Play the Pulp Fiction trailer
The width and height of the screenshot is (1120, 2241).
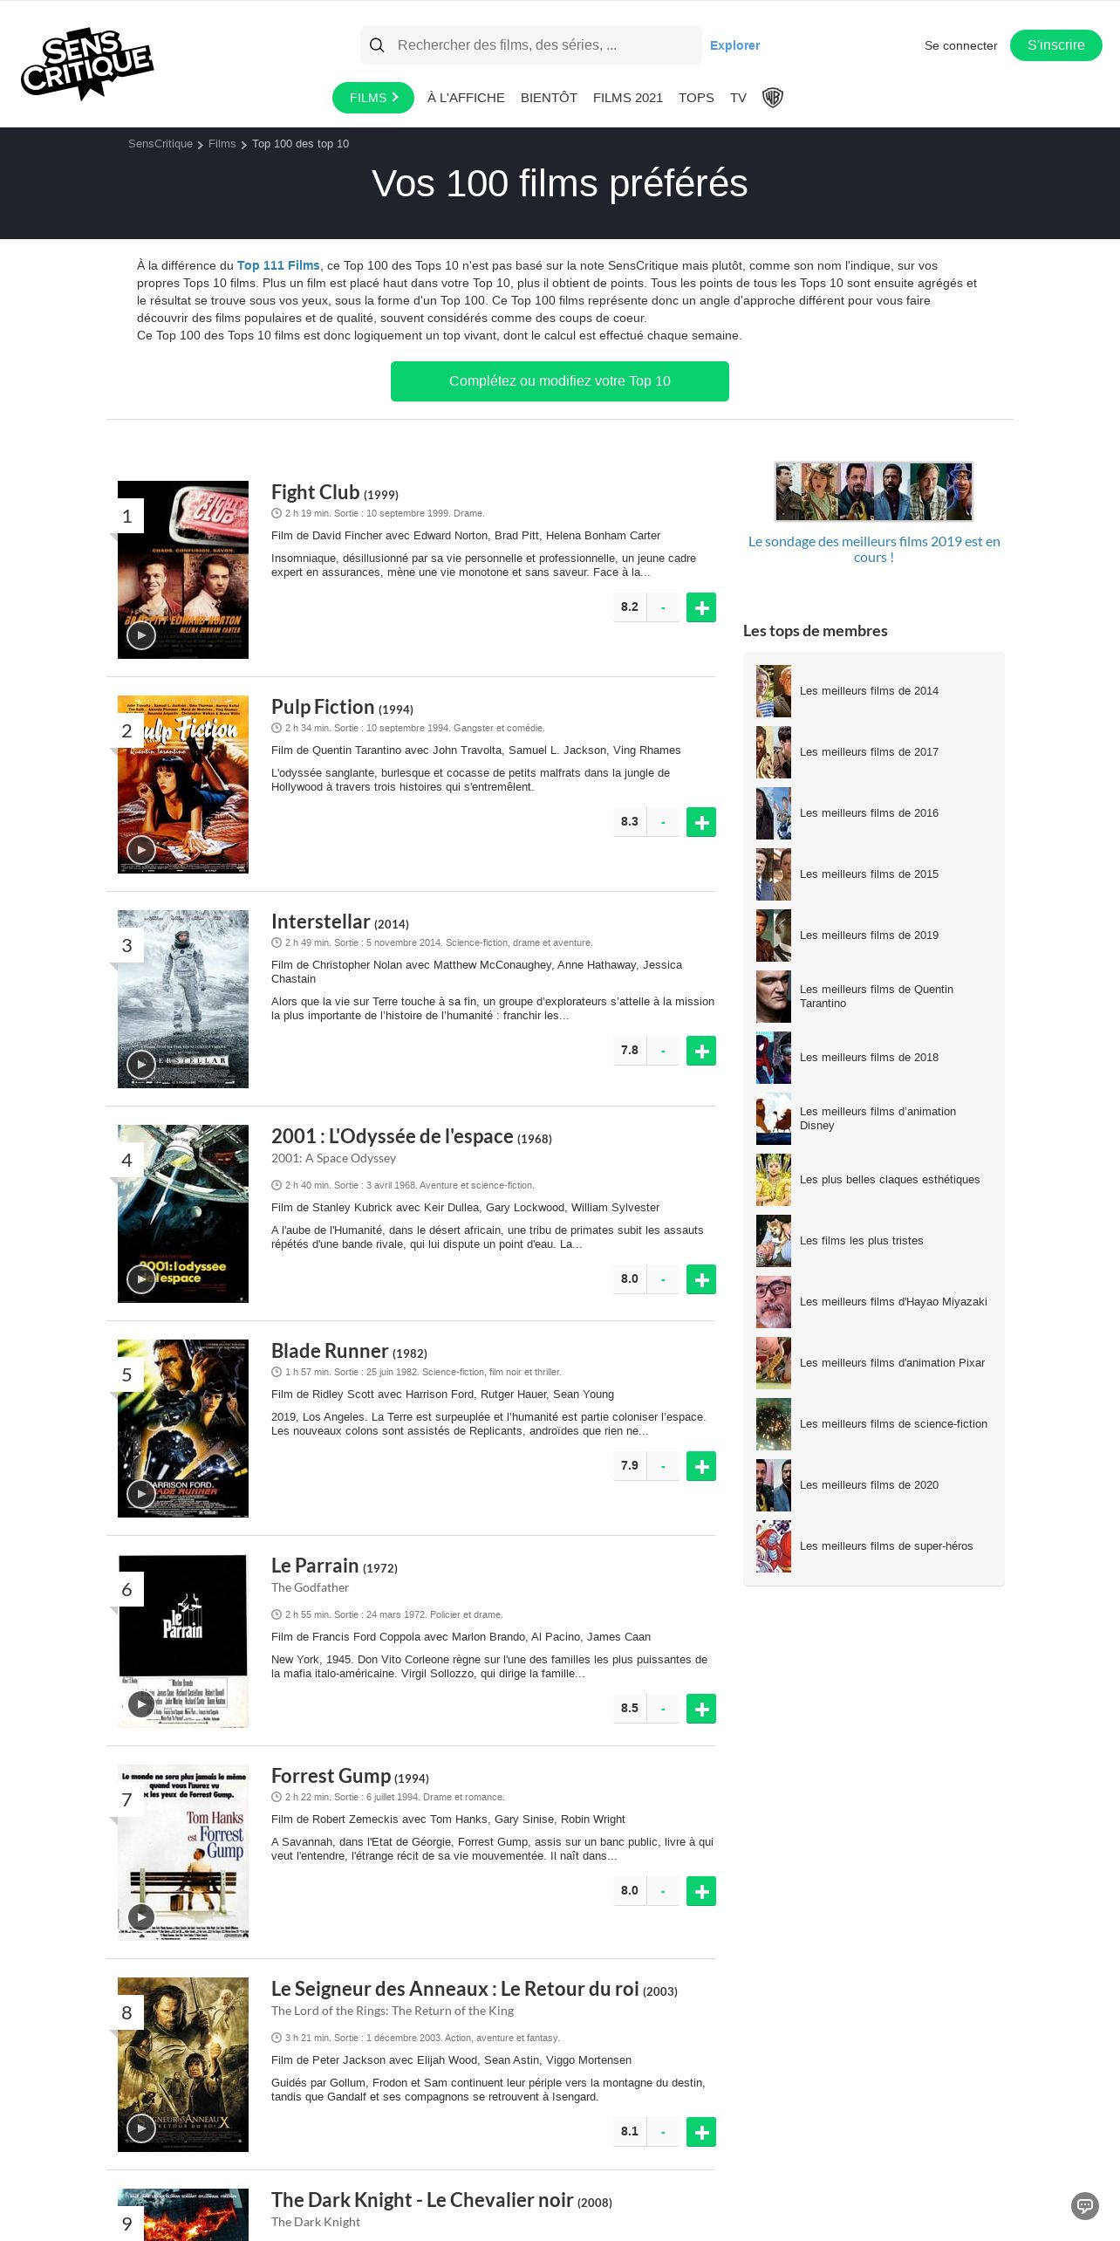pos(141,850)
